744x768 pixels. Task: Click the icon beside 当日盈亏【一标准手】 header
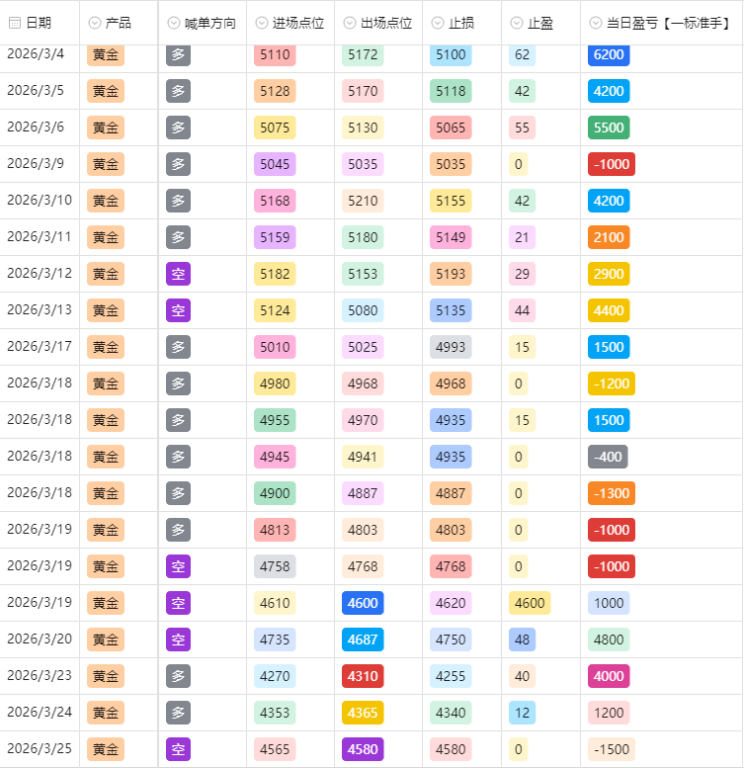tap(596, 23)
